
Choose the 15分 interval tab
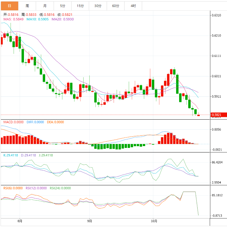pos(80,6)
